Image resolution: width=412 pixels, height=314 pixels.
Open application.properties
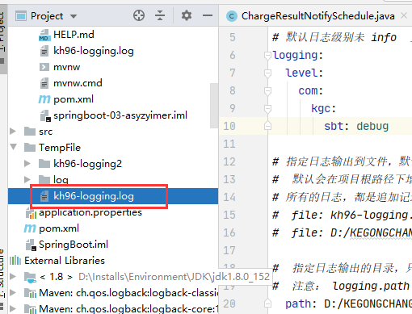(x=90, y=212)
